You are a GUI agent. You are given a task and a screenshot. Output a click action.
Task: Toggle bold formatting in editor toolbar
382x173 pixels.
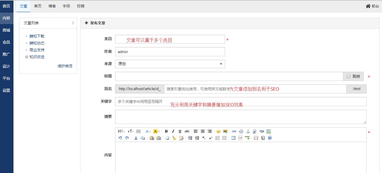pos(166,131)
